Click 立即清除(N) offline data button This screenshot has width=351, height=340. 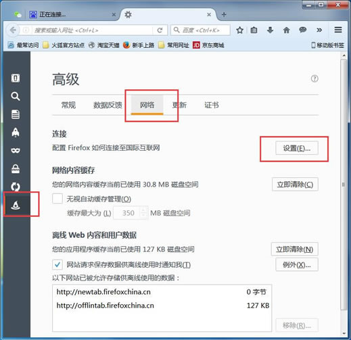coord(294,249)
